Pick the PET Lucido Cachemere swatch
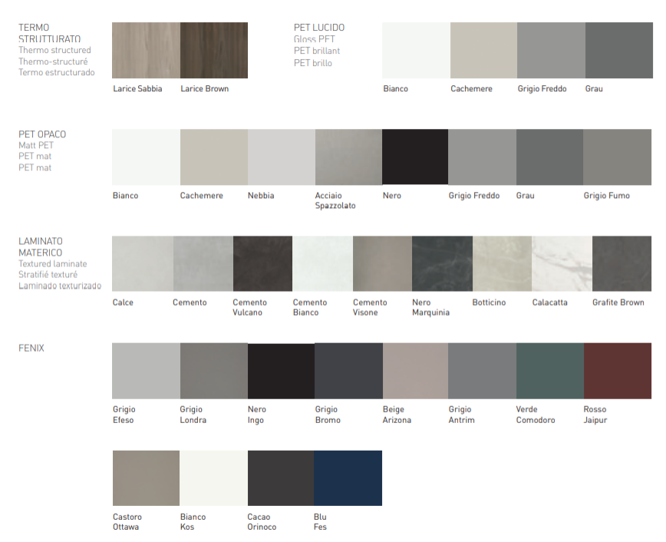Image resolution: width=666 pixels, height=542 pixels. (484, 50)
